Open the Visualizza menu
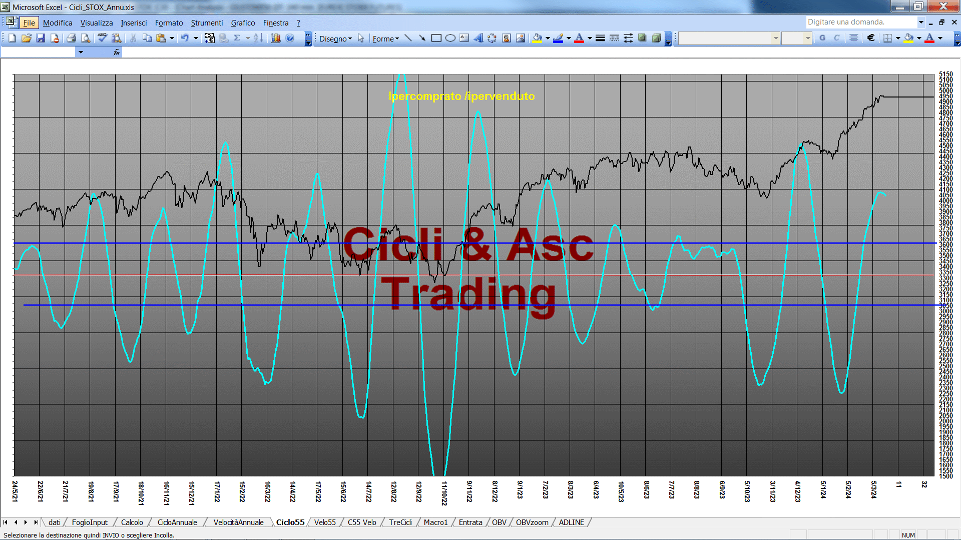The image size is (961, 540). coord(97,23)
